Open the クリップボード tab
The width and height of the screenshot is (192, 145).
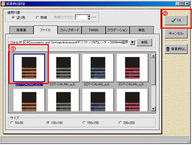tap(69, 30)
